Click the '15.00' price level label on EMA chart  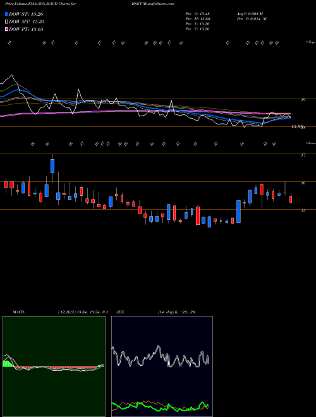[297, 127]
